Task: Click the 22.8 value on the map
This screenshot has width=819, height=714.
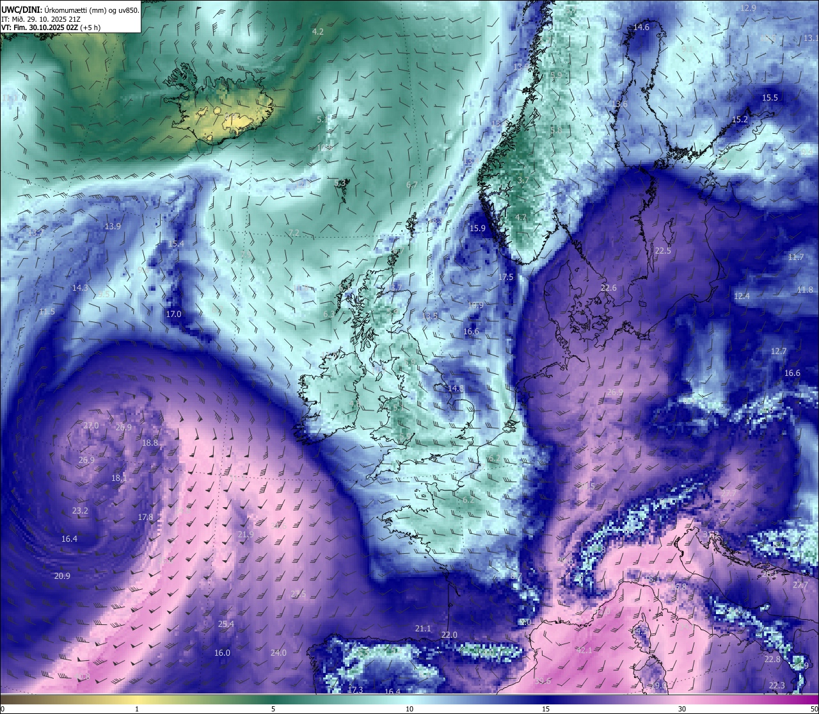Action: point(772,659)
